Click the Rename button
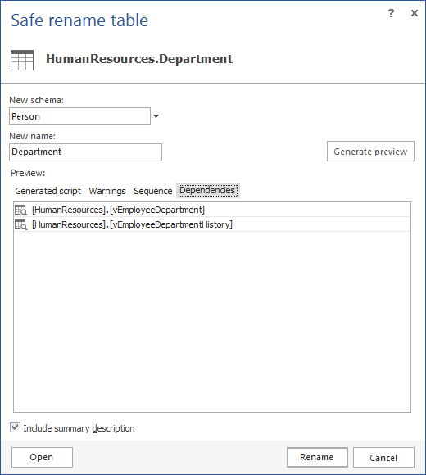The image size is (426, 475). pyautogui.click(x=317, y=457)
